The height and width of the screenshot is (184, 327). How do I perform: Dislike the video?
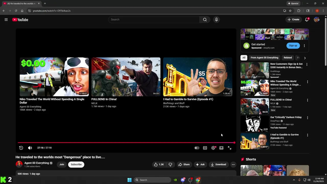(170, 165)
